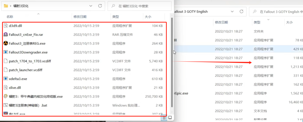Screen dimensions: 303x122
Task: Click the Fallout3_cnExe_Fix.rar archive icon
Action: pos(6,35)
